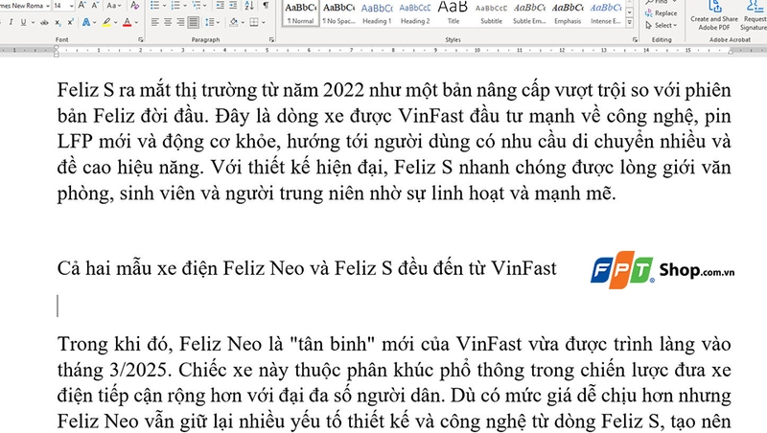Apply the Heading 2 style
Viewport: 767px width, 433px height.
pyautogui.click(x=415, y=12)
